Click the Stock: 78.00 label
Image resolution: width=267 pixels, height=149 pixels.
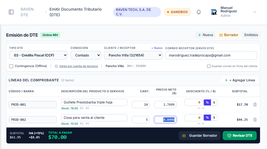click(69, 108)
